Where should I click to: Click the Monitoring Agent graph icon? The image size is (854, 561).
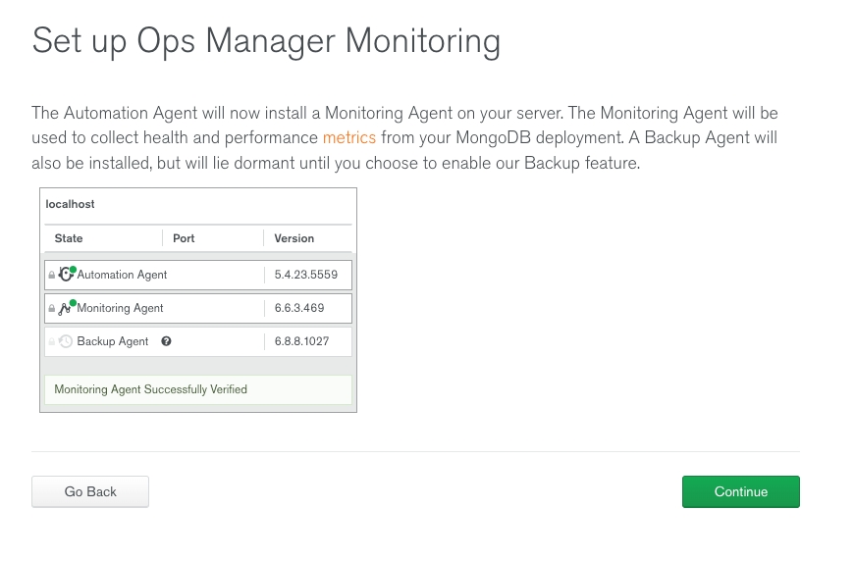pyautogui.click(x=66, y=308)
